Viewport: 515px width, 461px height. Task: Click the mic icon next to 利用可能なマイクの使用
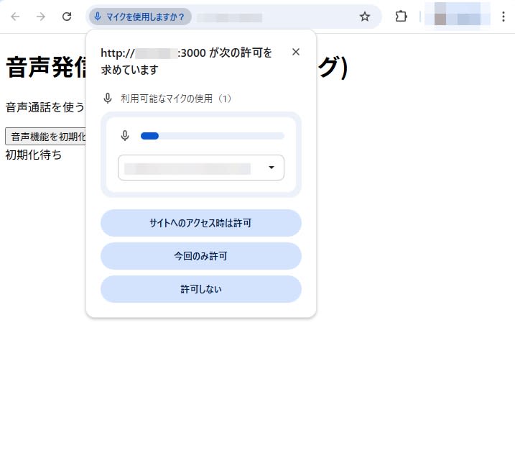pos(108,99)
